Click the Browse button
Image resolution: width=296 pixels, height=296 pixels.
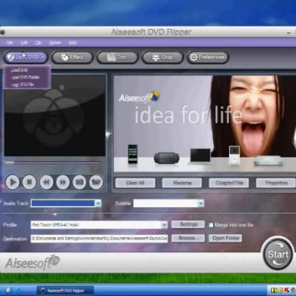point(188,238)
